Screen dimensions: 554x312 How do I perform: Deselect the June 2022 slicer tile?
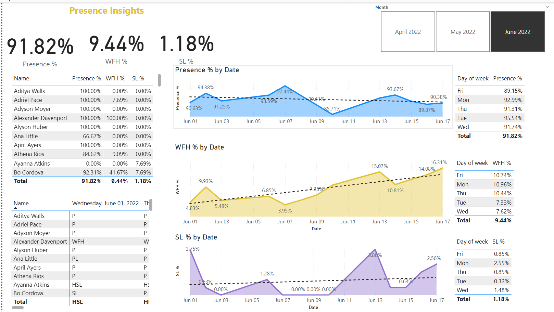point(517,32)
